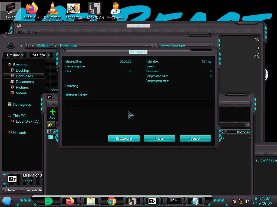
Task: Select Favorites in navigation pane
Action: click(20, 65)
